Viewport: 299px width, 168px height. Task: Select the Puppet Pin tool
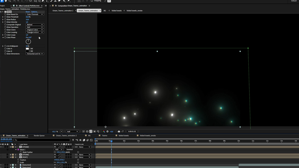point(69,1)
